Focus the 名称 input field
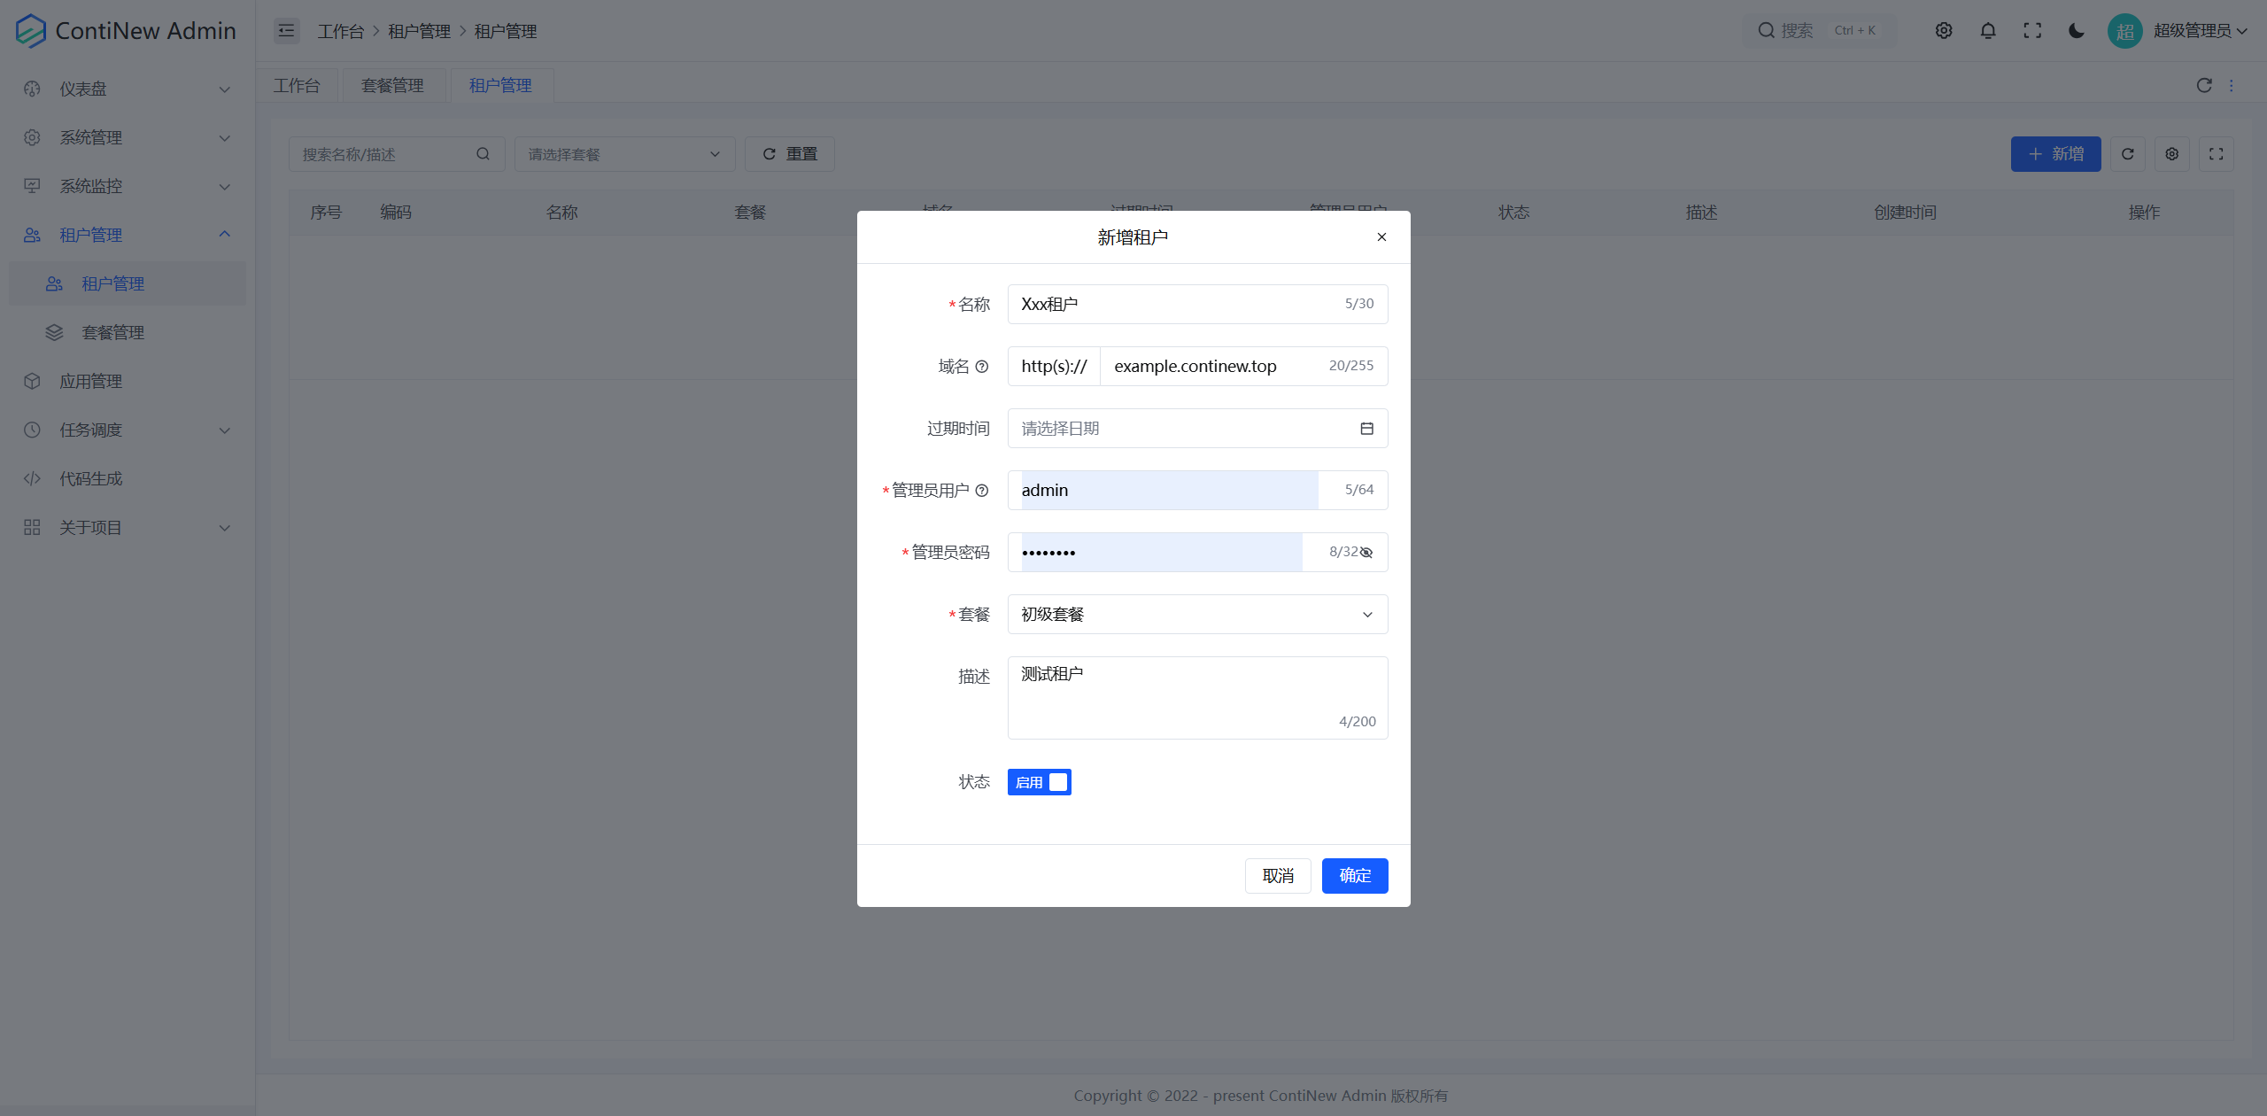The image size is (2267, 1116). (x=1197, y=305)
